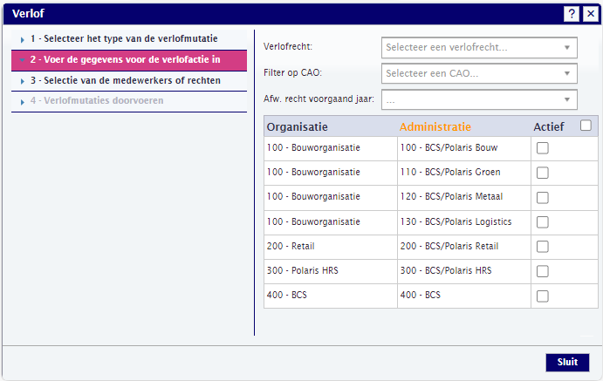Close the Verlof dialog with X
This screenshot has width=603, height=381.
pos(591,14)
